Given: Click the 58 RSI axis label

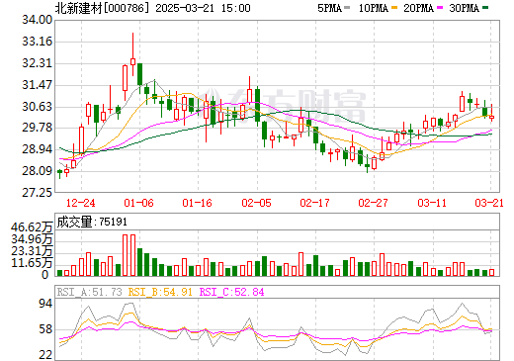Looking at the screenshot, I should pos(45,329).
